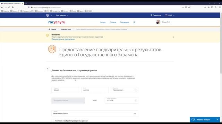Dismiss the yellow warning banner
This screenshot has width=222, height=124.
(x=173, y=37)
